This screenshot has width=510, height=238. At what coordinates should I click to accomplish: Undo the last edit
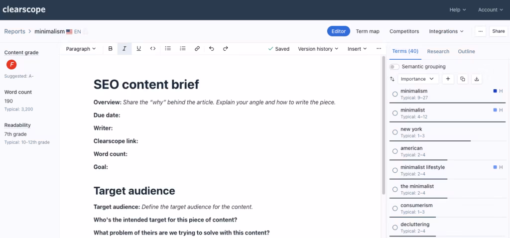[211, 49]
